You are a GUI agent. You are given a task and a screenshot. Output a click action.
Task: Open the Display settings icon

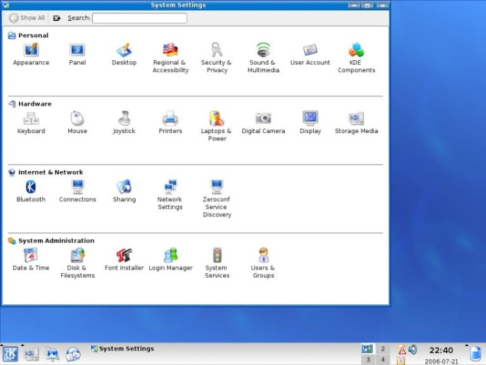[x=310, y=122]
